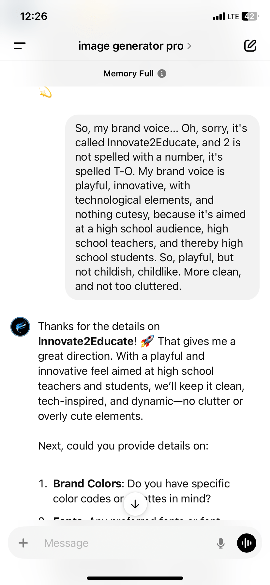The image size is (270, 585).
Task: Start voice mode with the waveform icon
Action: (247, 543)
